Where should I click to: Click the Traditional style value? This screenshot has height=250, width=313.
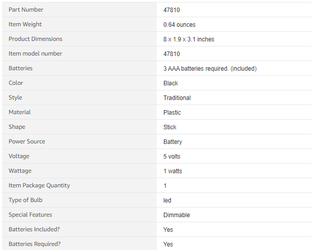coord(177,98)
